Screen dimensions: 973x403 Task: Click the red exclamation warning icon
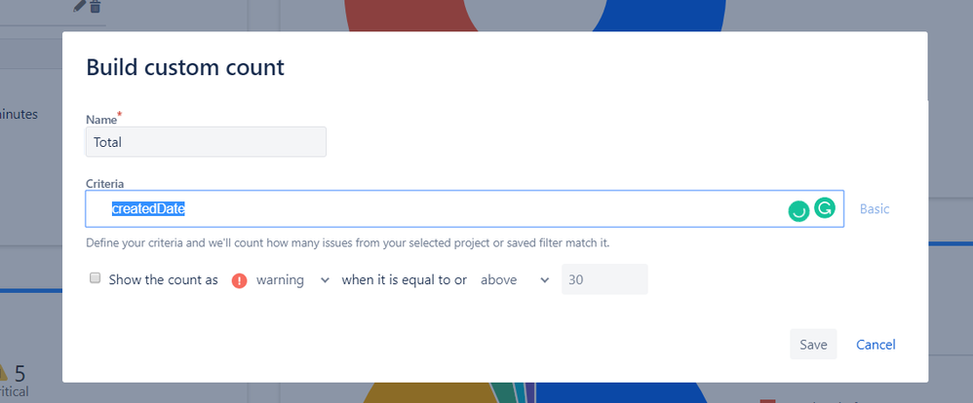point(240,280)
